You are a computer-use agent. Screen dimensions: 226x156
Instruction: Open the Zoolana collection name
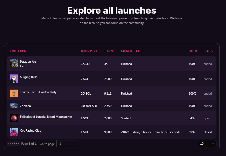25,106
